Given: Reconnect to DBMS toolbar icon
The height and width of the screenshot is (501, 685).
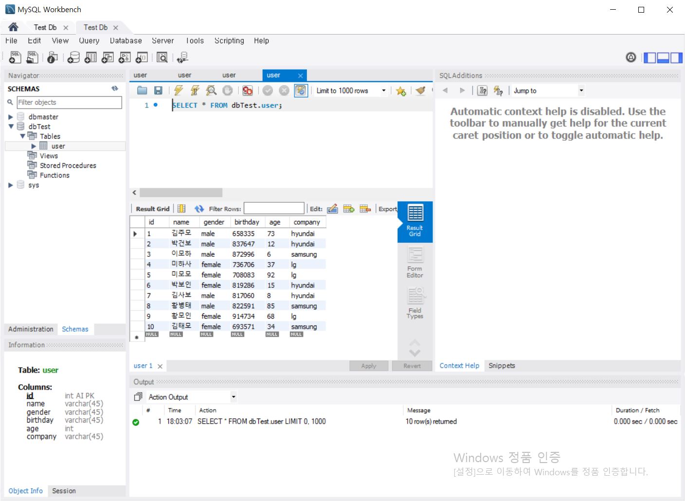Looking at the screenshot, I should point(182,57).
